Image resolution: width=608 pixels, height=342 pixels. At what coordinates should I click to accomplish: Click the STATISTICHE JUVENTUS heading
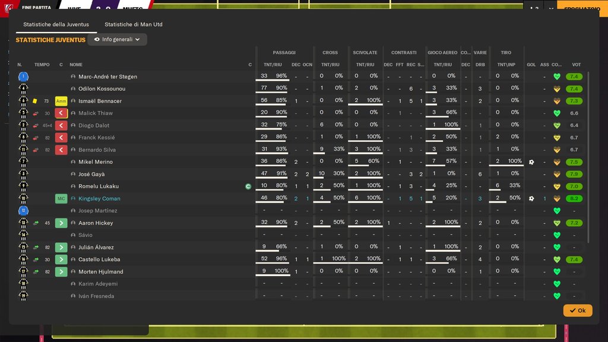(x=50, y=40)
